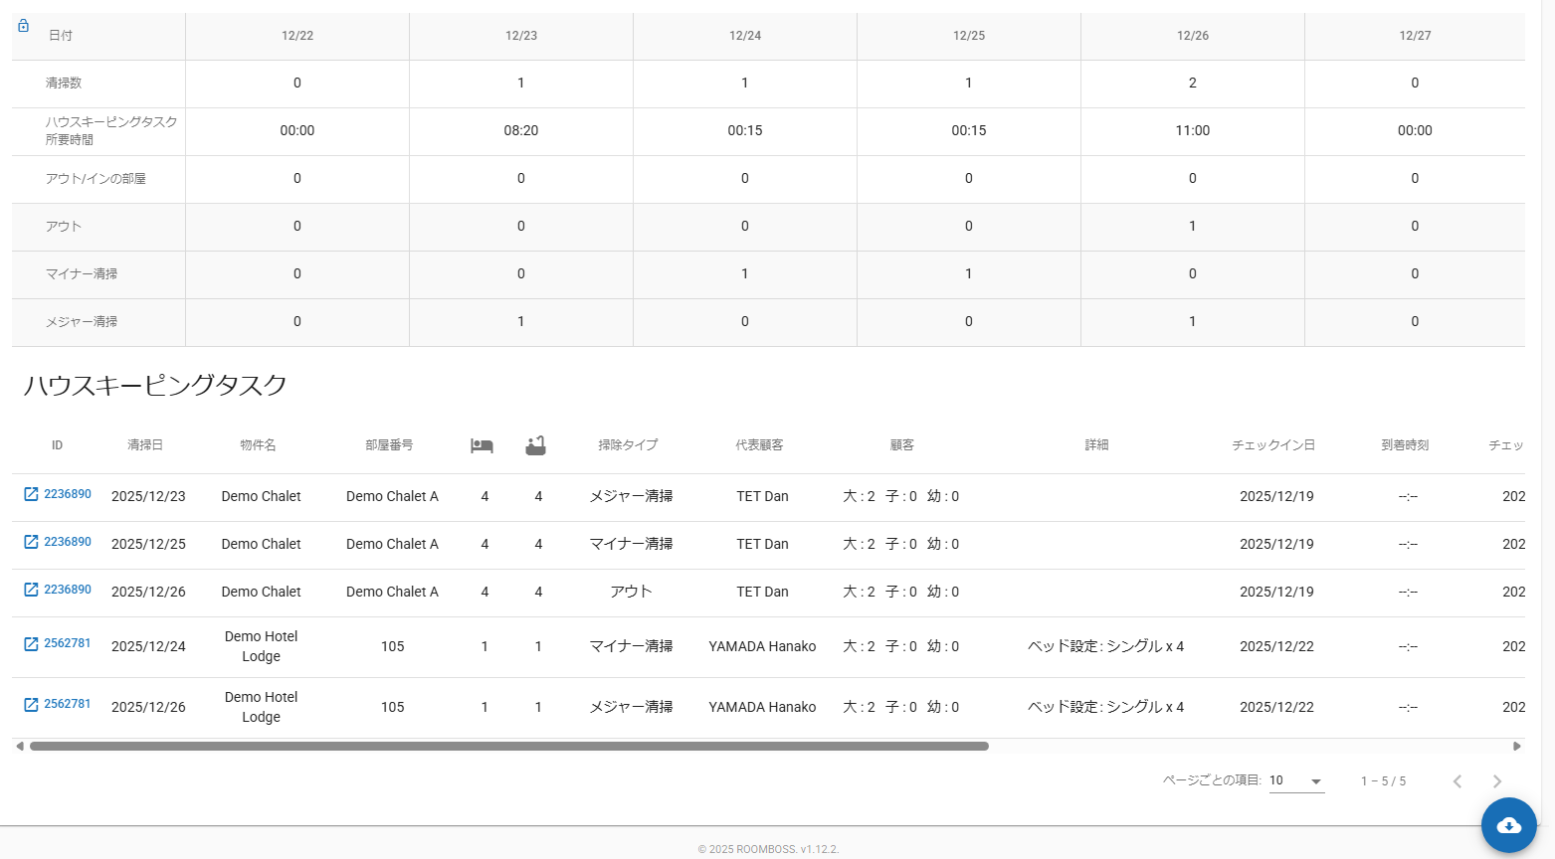Go to the next page of tasks

coord(1496,781)
